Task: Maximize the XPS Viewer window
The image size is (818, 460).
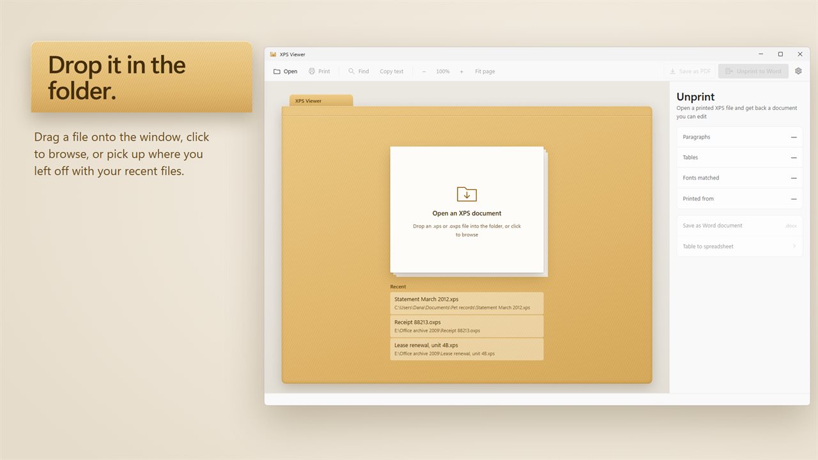Action: [x=780, y=54]
